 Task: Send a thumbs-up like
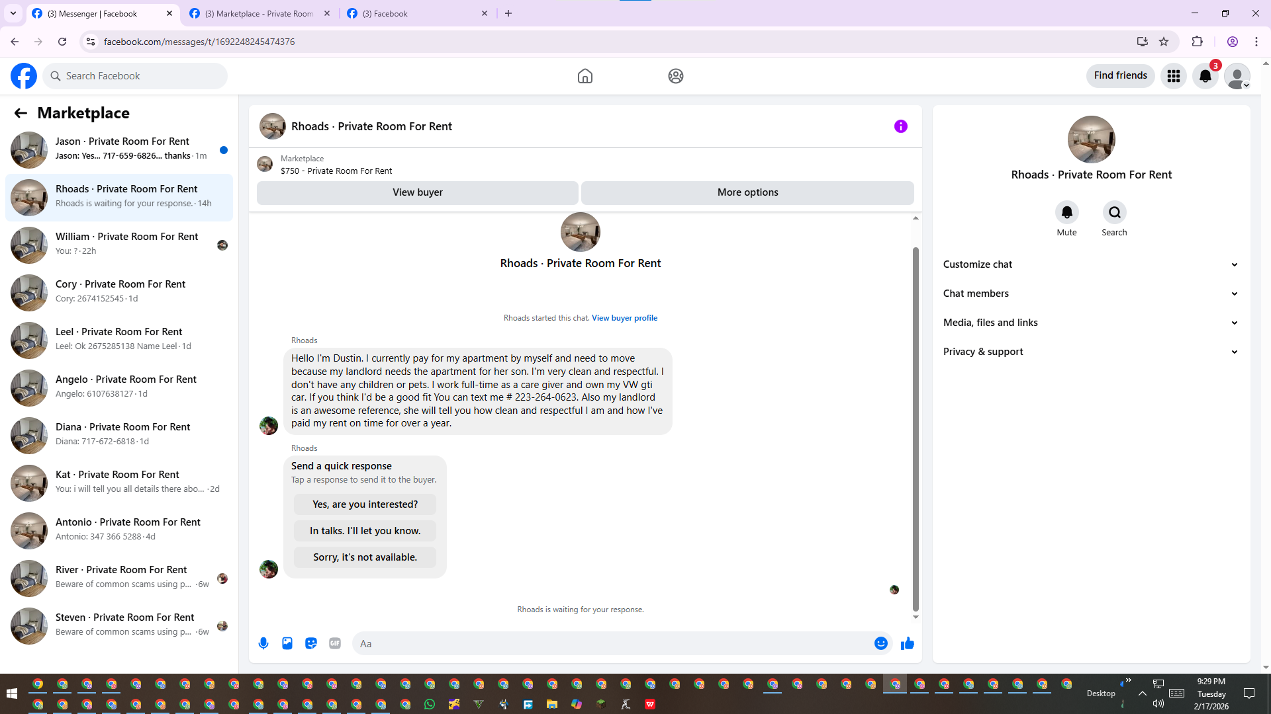tap(907, 643)
